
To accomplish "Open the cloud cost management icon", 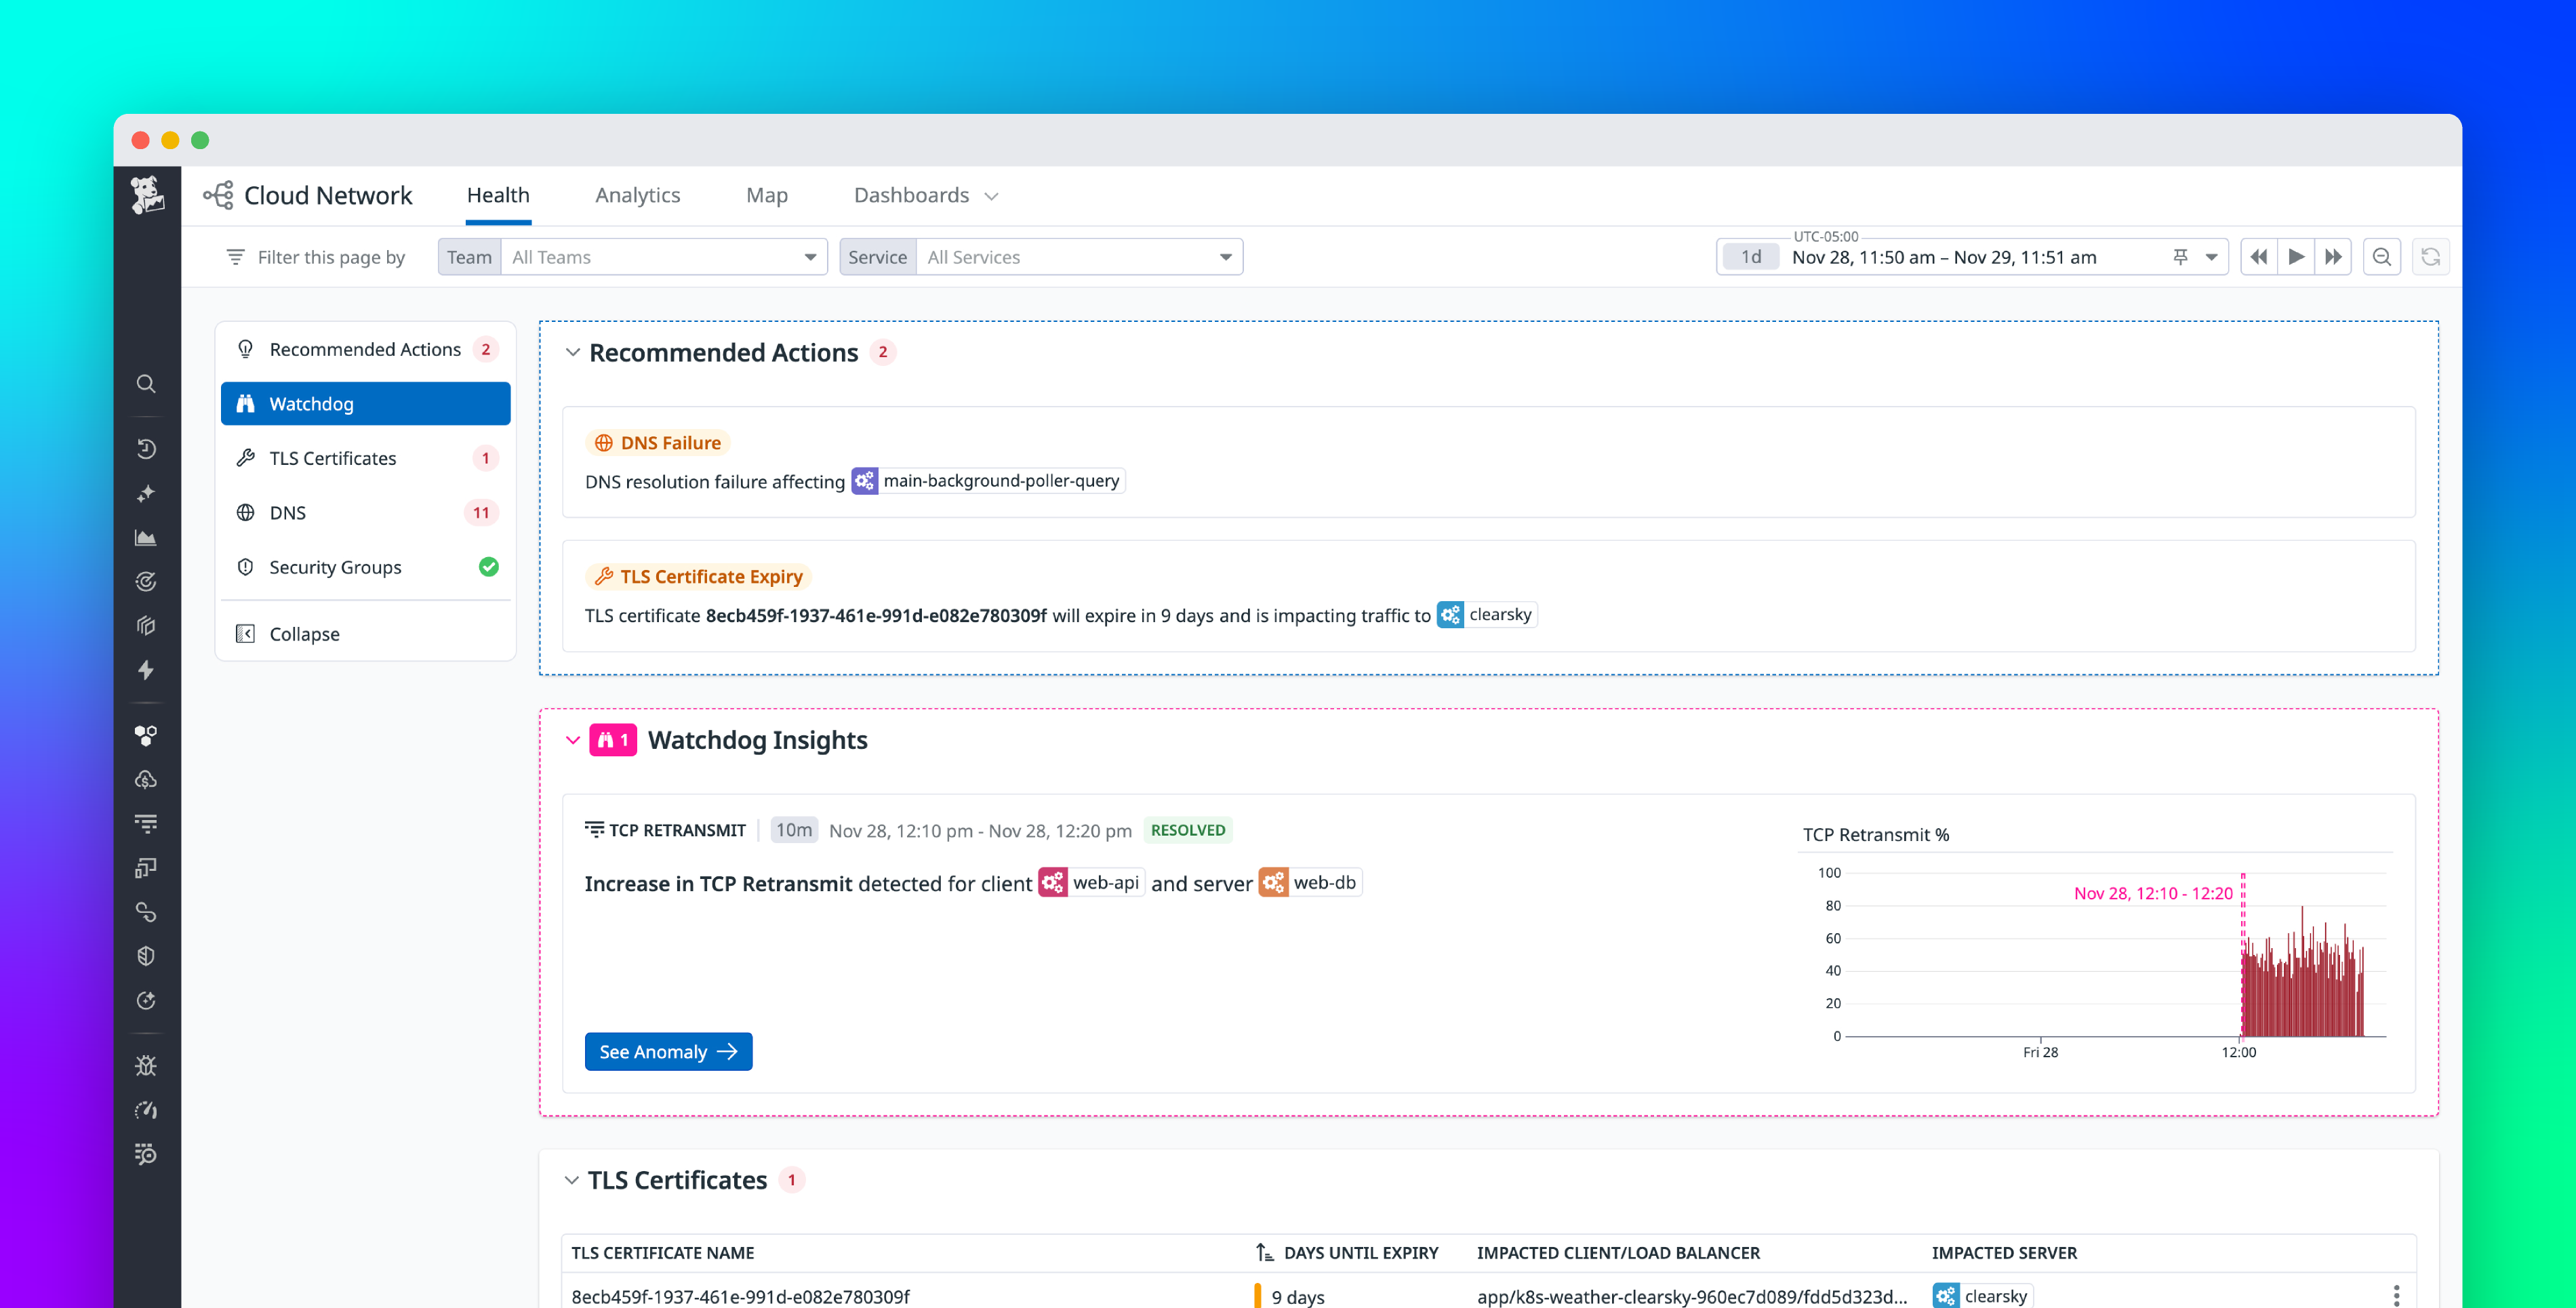I will (x=146, y=780).
